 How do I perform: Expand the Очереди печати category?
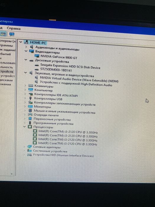pyautogui.click(x=25, y=115)
